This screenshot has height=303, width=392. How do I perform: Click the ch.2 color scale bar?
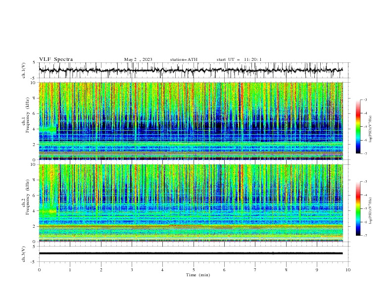pos(358,208)
